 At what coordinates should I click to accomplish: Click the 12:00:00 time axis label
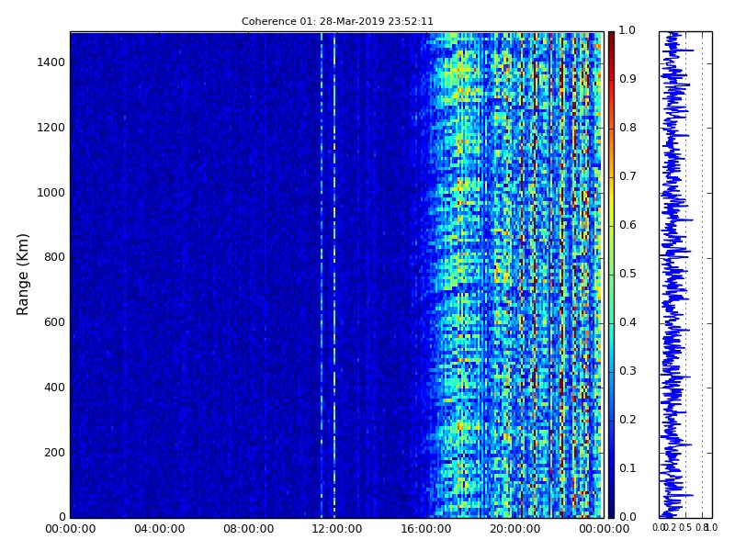(337, 529)
